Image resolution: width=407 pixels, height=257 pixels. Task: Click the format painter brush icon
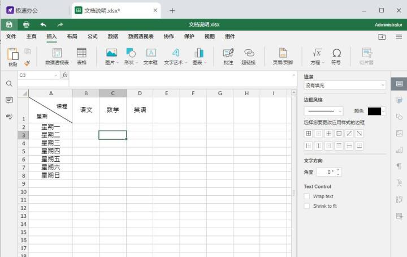27,63
